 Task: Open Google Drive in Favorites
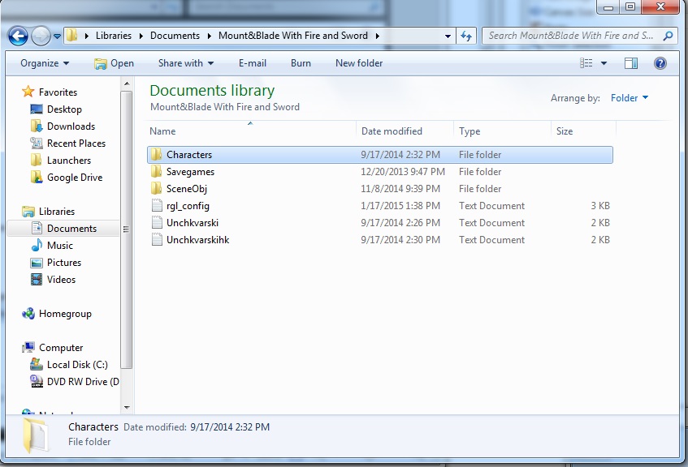point(74,178)
